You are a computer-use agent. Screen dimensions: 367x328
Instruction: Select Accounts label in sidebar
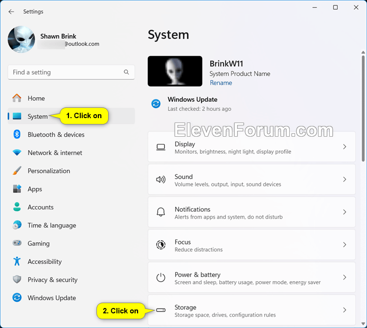pos(41,207)
